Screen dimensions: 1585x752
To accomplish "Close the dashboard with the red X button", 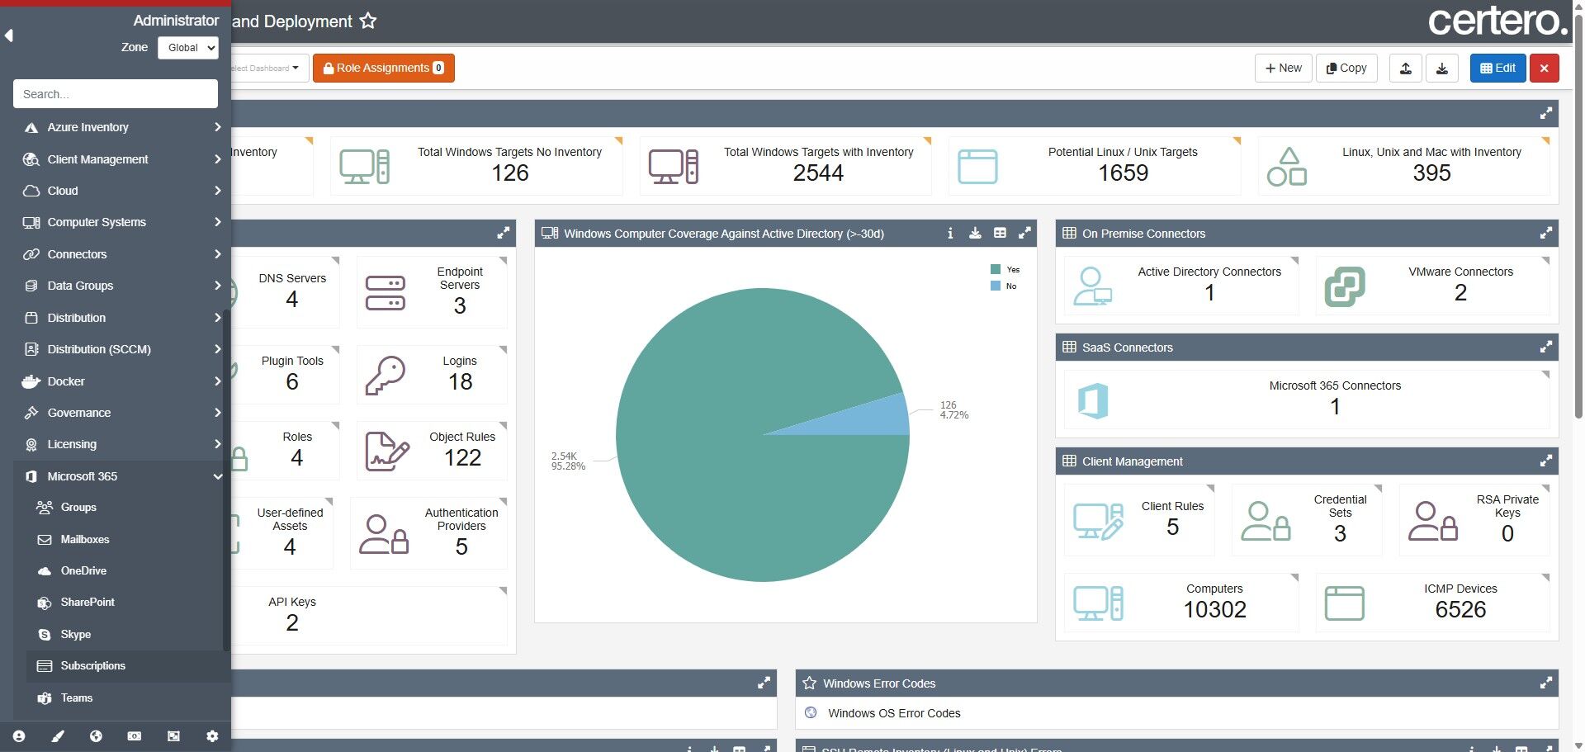I will 1544,69.
